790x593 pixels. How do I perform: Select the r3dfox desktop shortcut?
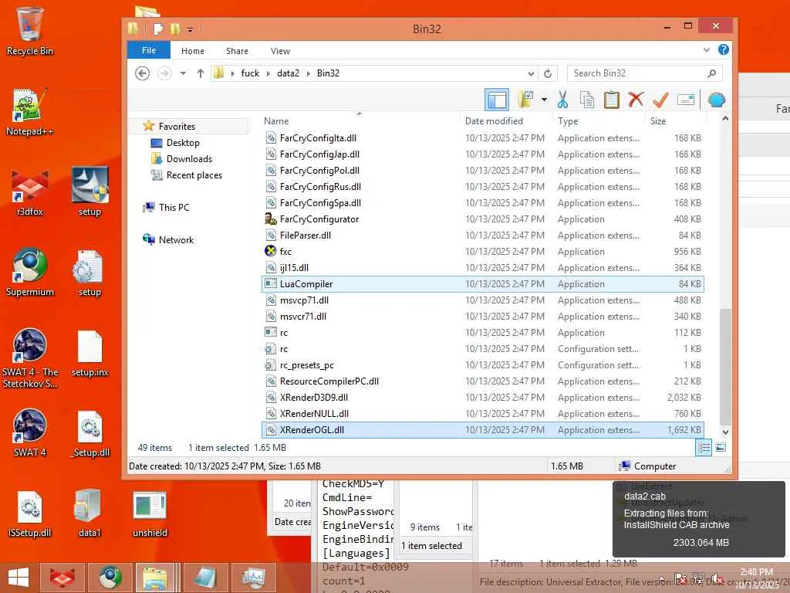pos(30,192)
